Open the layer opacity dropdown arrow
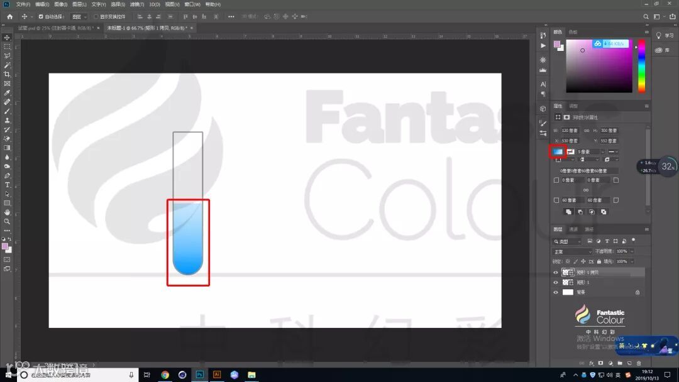The image size is (679, 382). coord(632,251)
